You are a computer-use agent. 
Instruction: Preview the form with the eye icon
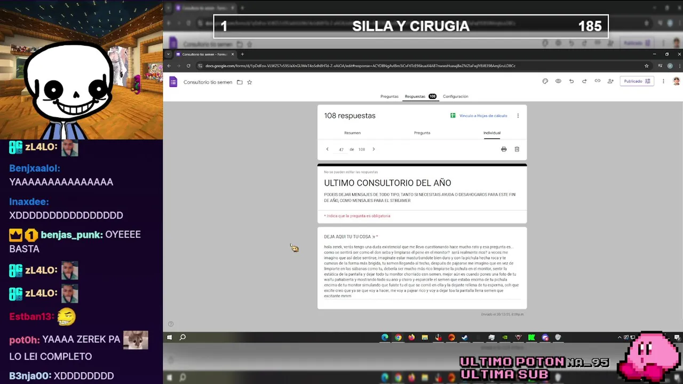[558, 81]
